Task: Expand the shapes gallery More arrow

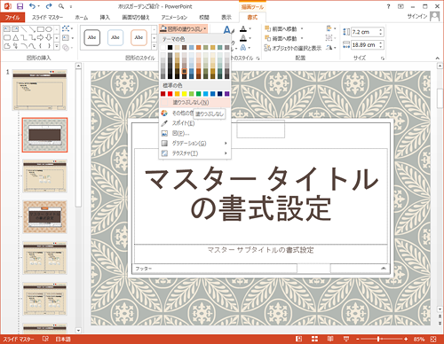Action: click(x=57, y=46)
